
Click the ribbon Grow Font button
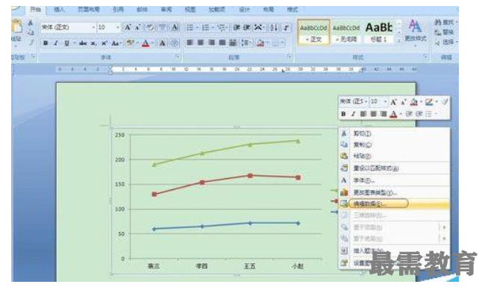click(x=128, y=28)
